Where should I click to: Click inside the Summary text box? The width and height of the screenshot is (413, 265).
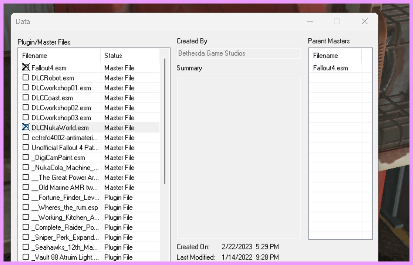[x=239, y=158]
